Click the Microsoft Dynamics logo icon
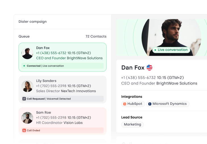207x144 pixels. (150, 104)
